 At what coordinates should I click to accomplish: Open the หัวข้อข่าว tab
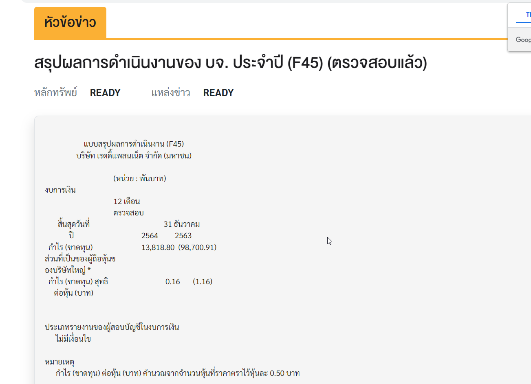(70, 23)
